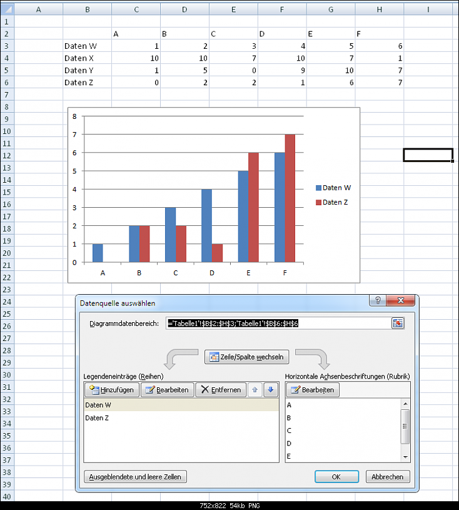The width and height of the screenshot is (459, 510).
Task: Click the blue Daten W legend swatch
Action: [318, 188]
